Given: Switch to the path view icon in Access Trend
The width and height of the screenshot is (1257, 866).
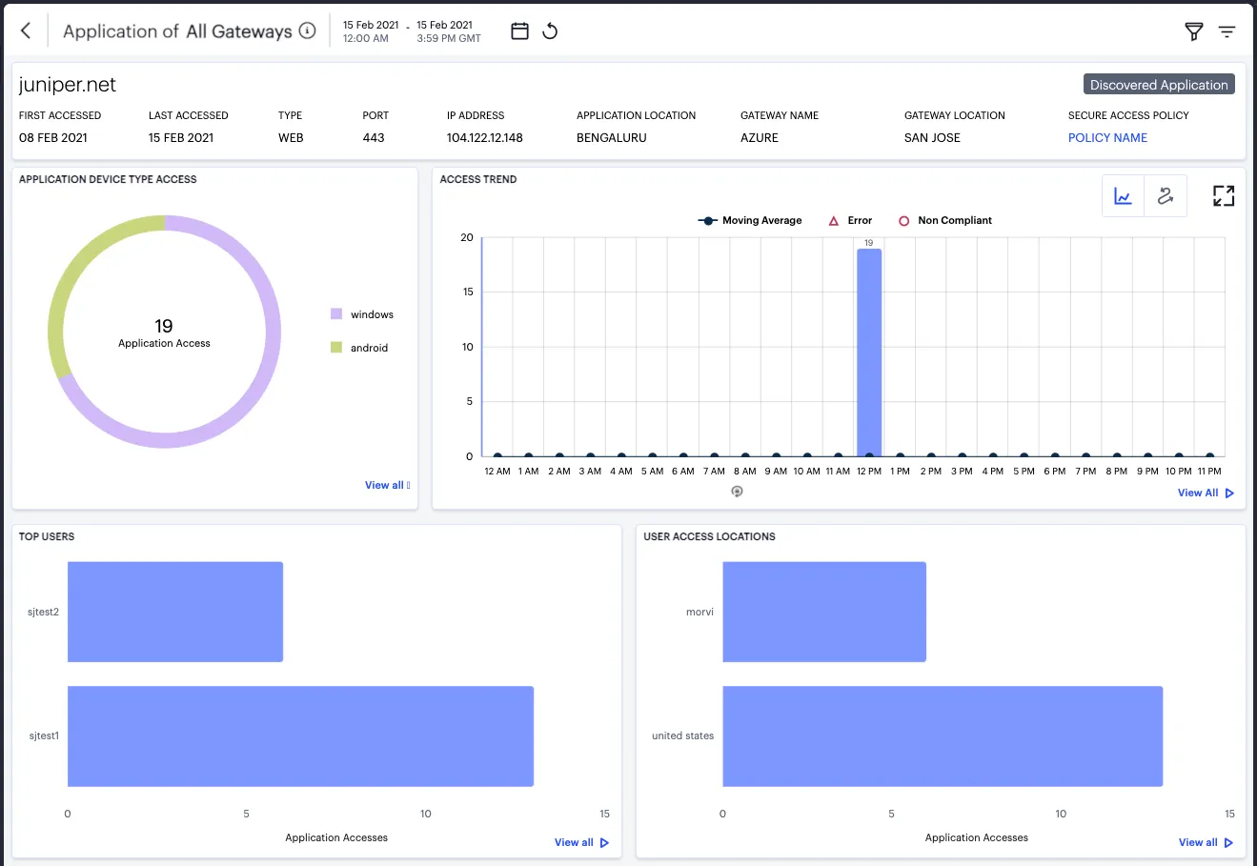Looking at the screenshot, I should pyautogui.click(x=1165, y=196).
